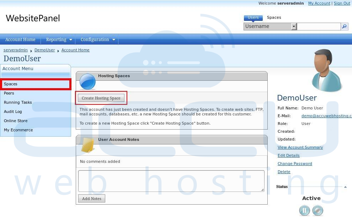The width and height of the screenshot is (352, 217).
Task: Click the Delete account link
Action: [x=284, y=172]
